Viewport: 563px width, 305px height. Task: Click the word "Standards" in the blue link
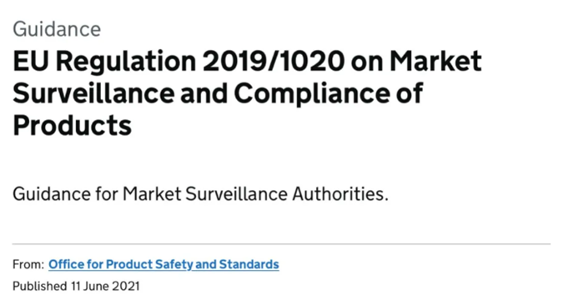pyautogui.click(x=249, y=264)
